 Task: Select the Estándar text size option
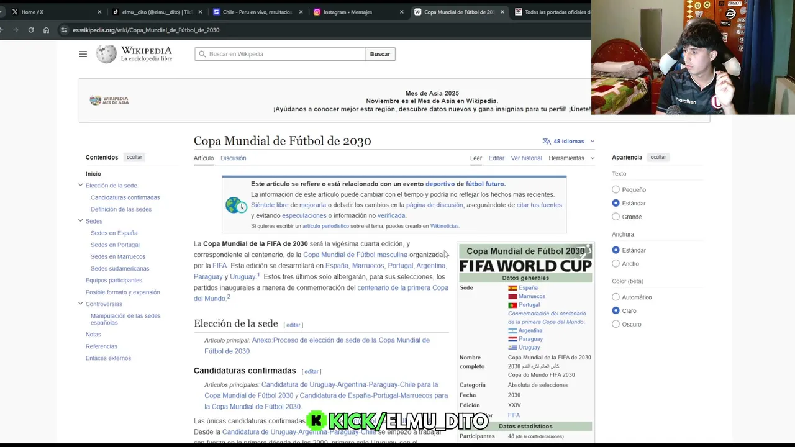tap(616, 203)
